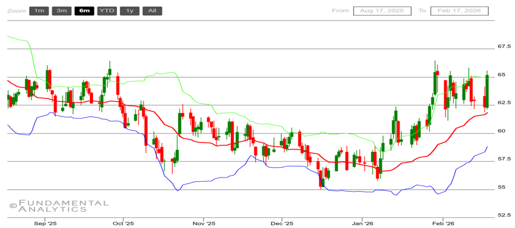Screen dimensions: 515x228
Task: Click the tall green candlestick at far right
Action: click(487, 91)
